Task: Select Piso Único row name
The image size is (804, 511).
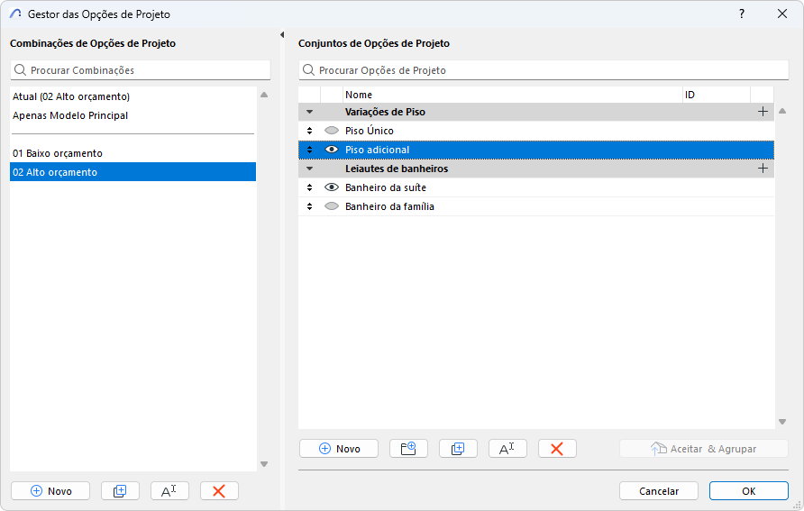Action: 370,131
